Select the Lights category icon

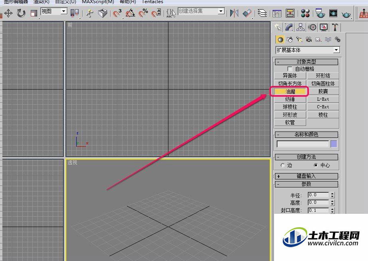click(299, 40)
